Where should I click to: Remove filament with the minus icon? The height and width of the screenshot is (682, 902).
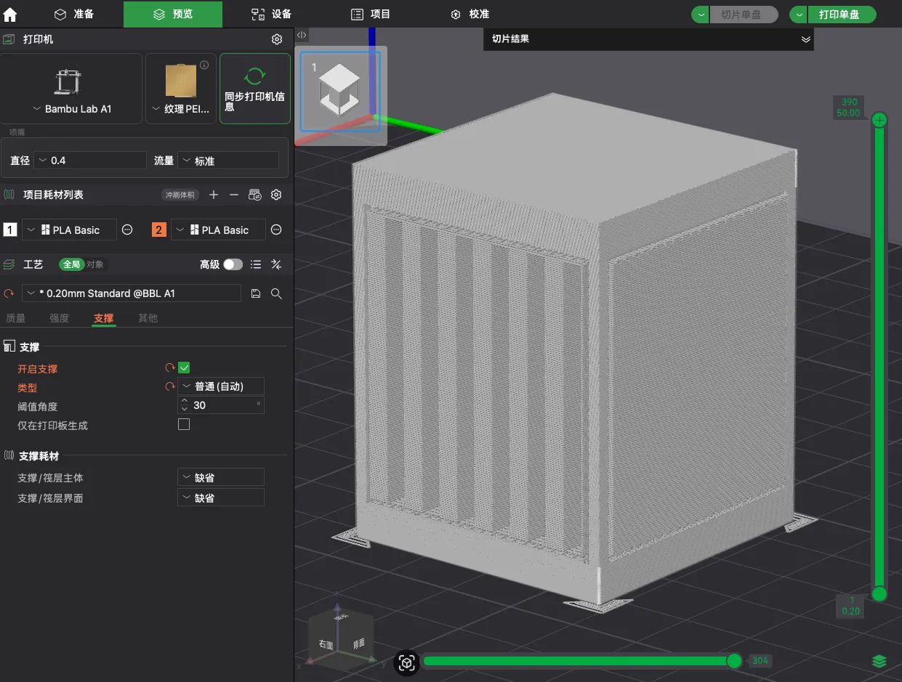click(234, 195)
